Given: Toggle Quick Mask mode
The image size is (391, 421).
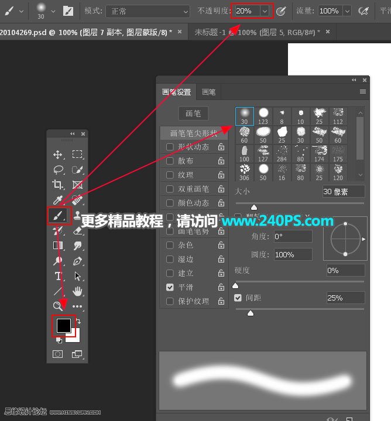Looking at the screenshot, I should click(x=57, y=354).
